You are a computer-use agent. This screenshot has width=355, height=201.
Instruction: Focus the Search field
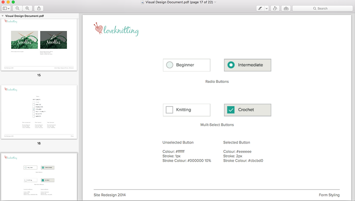pyautogui.click(x=323, y=8)
